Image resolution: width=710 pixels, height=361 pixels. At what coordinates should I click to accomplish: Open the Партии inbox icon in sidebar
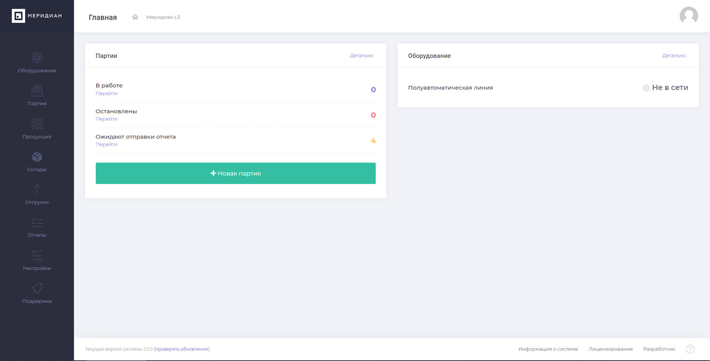point(37,91)
